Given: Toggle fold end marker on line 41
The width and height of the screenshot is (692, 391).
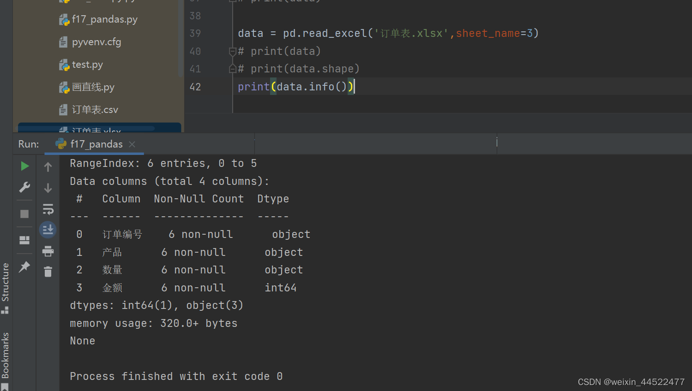Looking at the screenshot, I should [x=233, y=69].
